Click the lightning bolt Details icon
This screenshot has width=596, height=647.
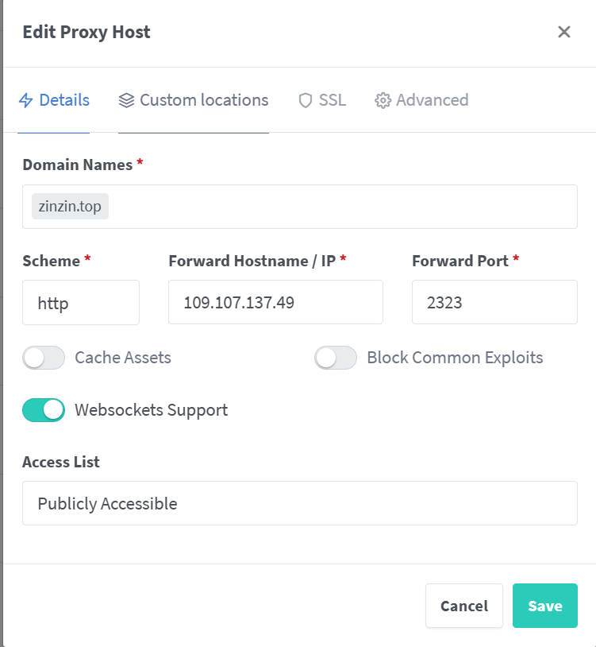click(26, 100)
